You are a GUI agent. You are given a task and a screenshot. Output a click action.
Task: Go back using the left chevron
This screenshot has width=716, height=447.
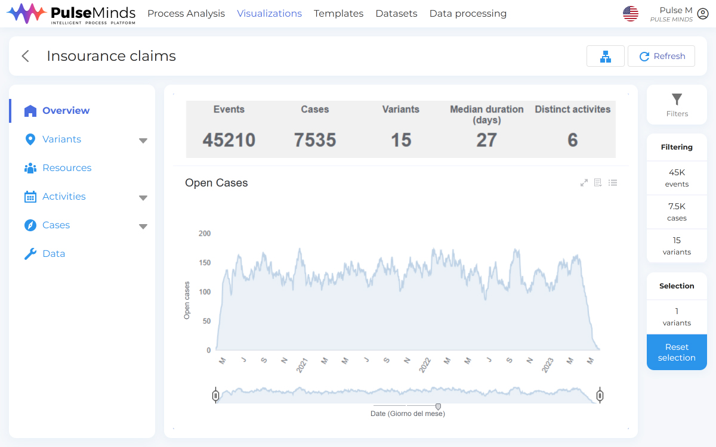click(x=26, y=56)
